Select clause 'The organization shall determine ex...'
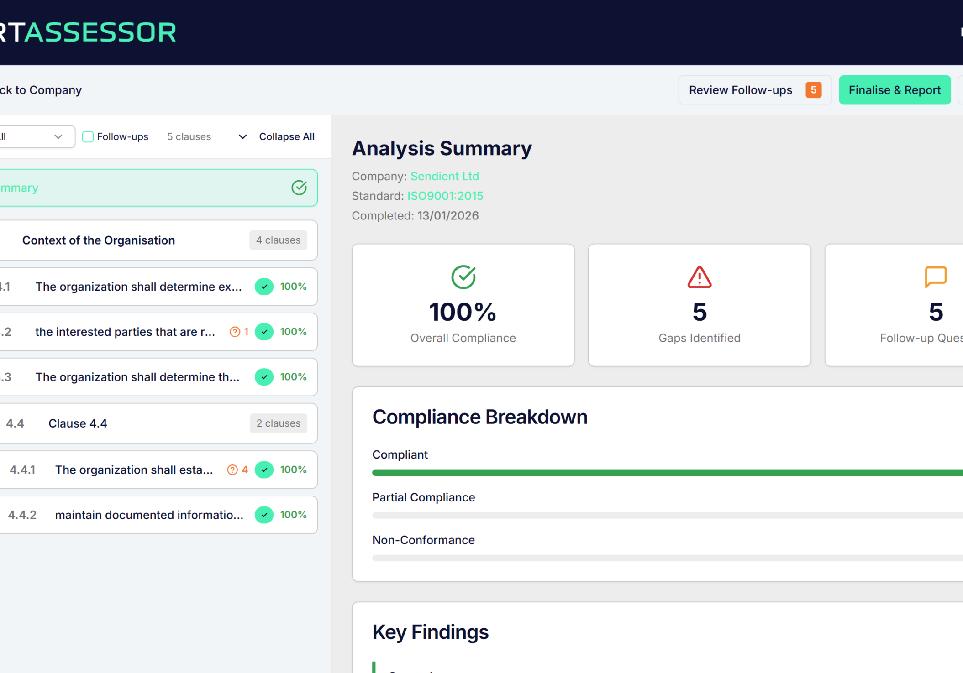 138,287
